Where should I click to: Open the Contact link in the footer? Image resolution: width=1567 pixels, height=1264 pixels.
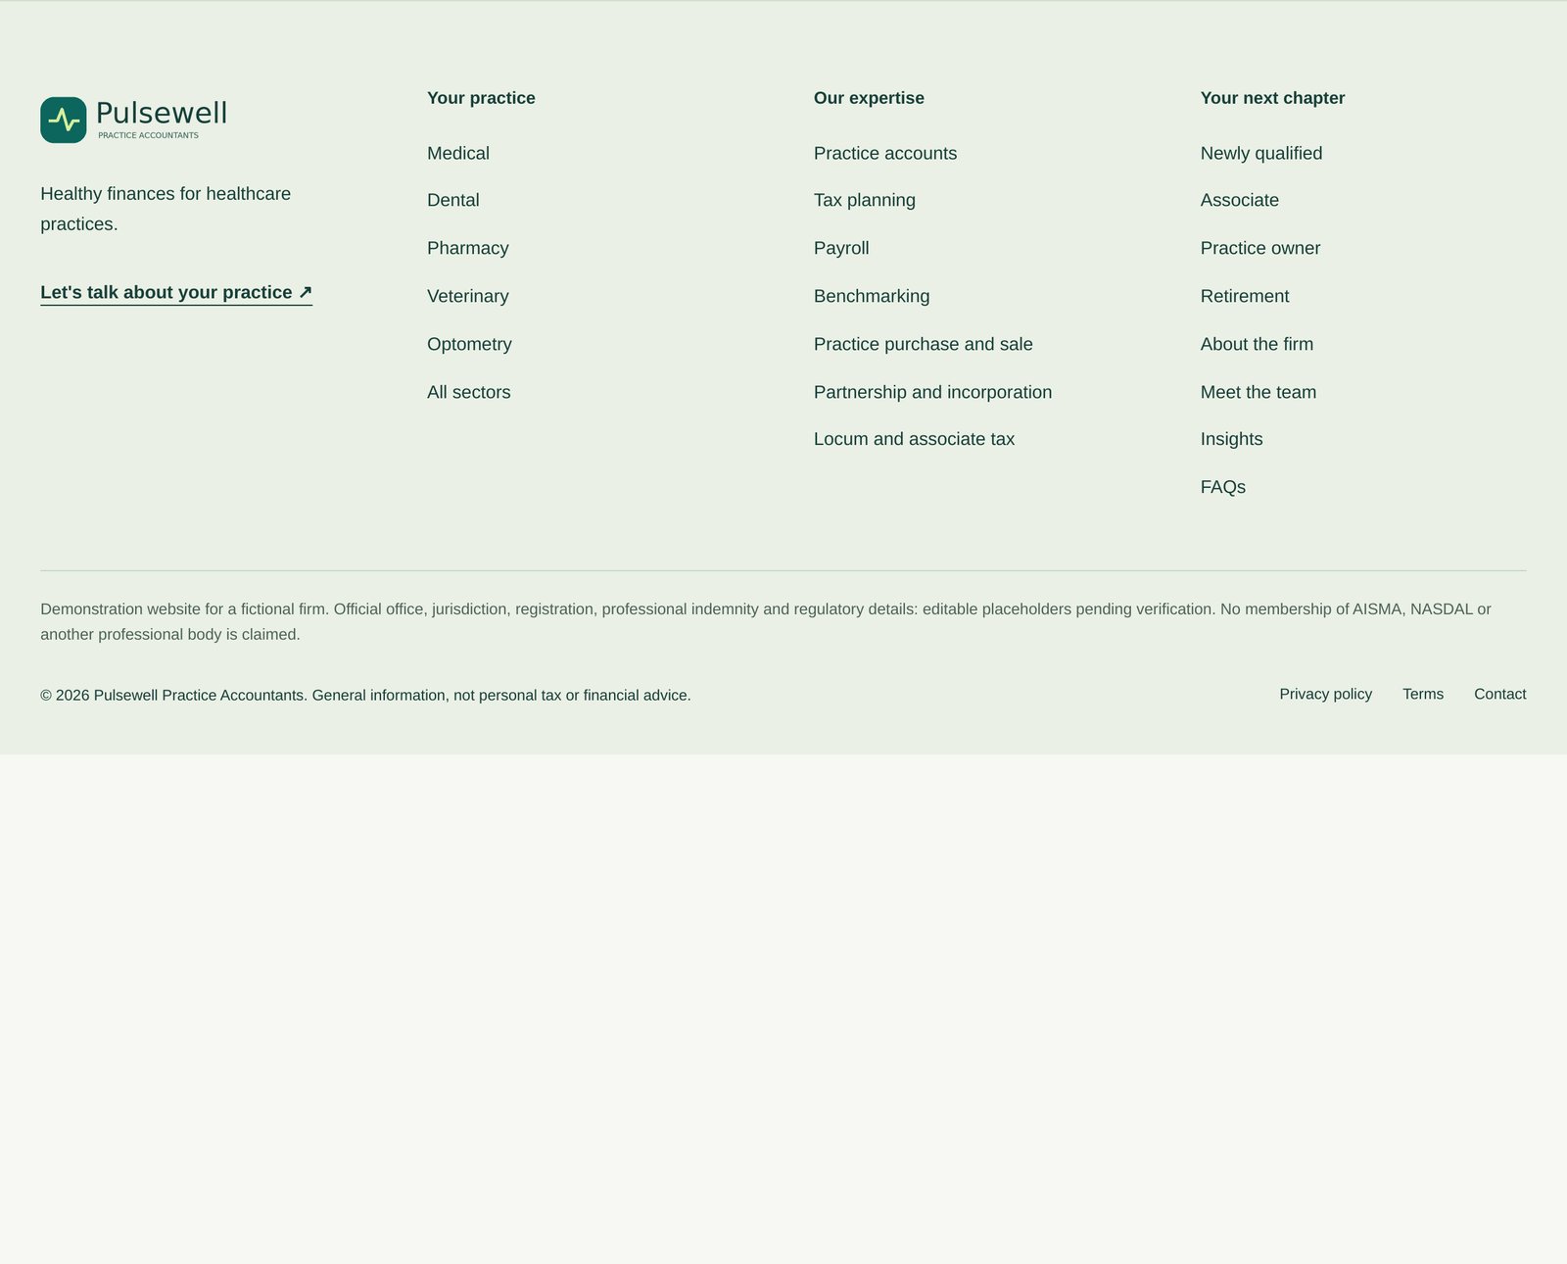click(1500, 694)
